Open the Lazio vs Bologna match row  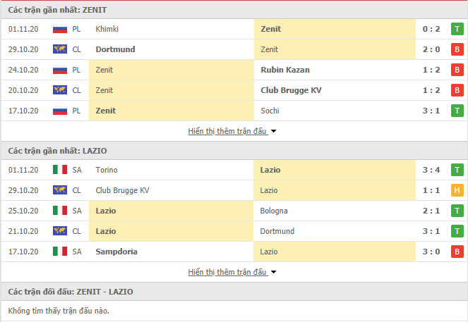[234, 211]
